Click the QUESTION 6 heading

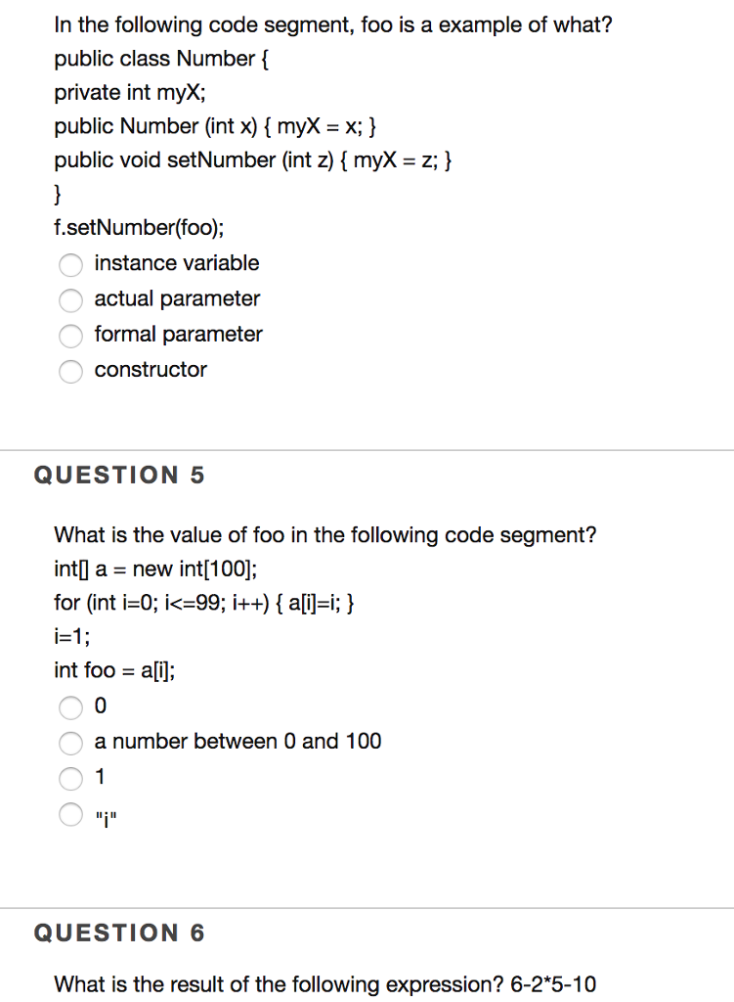point(120,934)
